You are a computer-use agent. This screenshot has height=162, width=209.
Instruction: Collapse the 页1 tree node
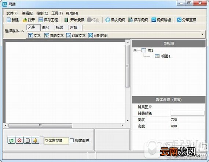[x=135, y=50]
